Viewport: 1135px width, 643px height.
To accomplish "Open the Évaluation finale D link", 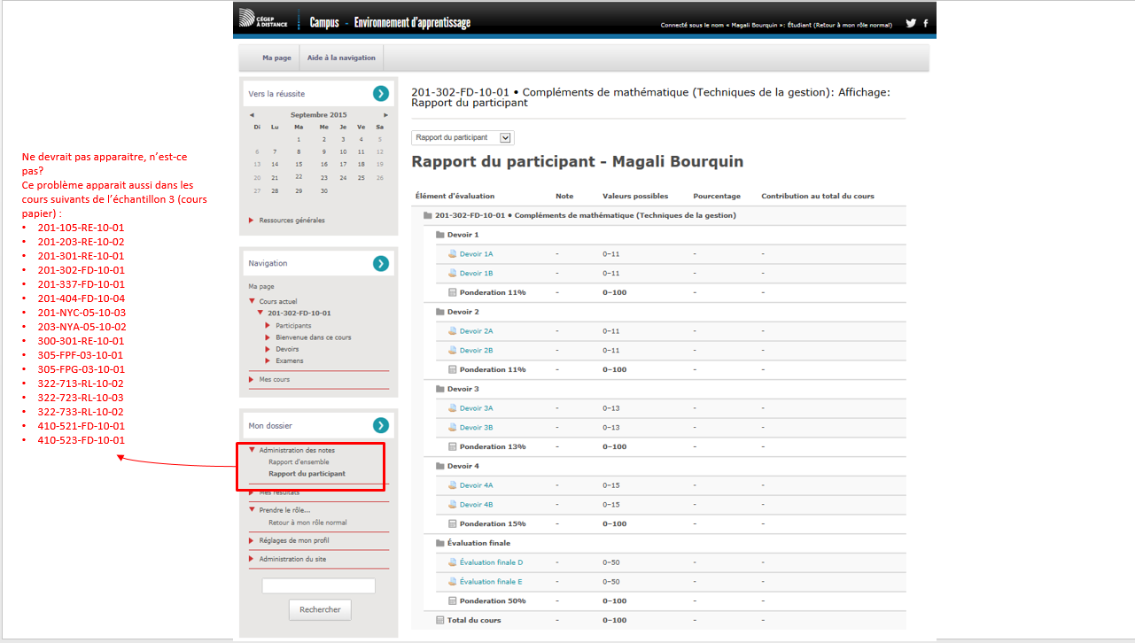I will (x=491, y=562).
